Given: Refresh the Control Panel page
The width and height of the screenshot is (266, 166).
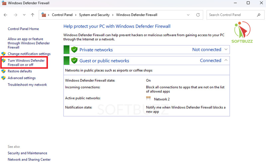Looking at the screenshot, I should 198,15.
